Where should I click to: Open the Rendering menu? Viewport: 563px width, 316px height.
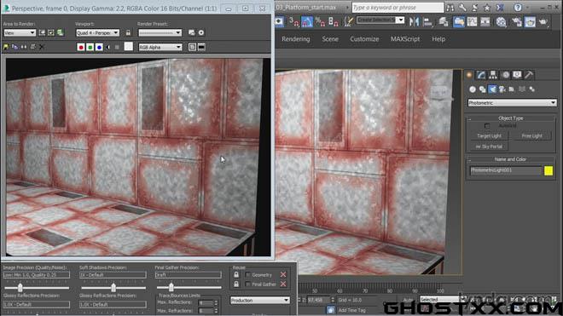[x=295, y=39]
